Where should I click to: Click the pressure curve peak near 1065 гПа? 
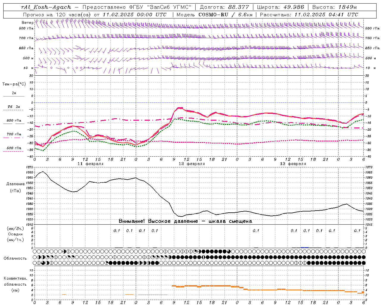[43, 172]
